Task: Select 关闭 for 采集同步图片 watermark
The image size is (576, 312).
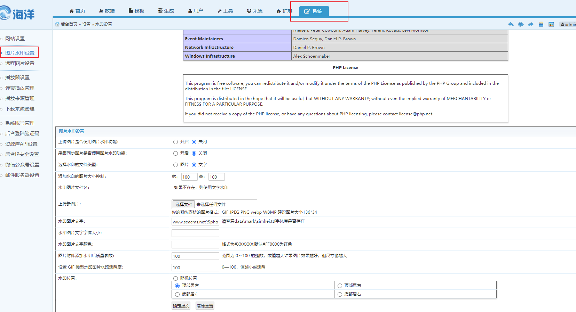Action: pyautogui.click(x=194, y=153)
